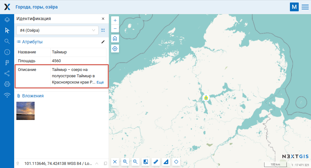The width and height of the screenshot is (311, 168).
Task: Open the sunset lake attachment thumbnail
Action: [25, 111]
